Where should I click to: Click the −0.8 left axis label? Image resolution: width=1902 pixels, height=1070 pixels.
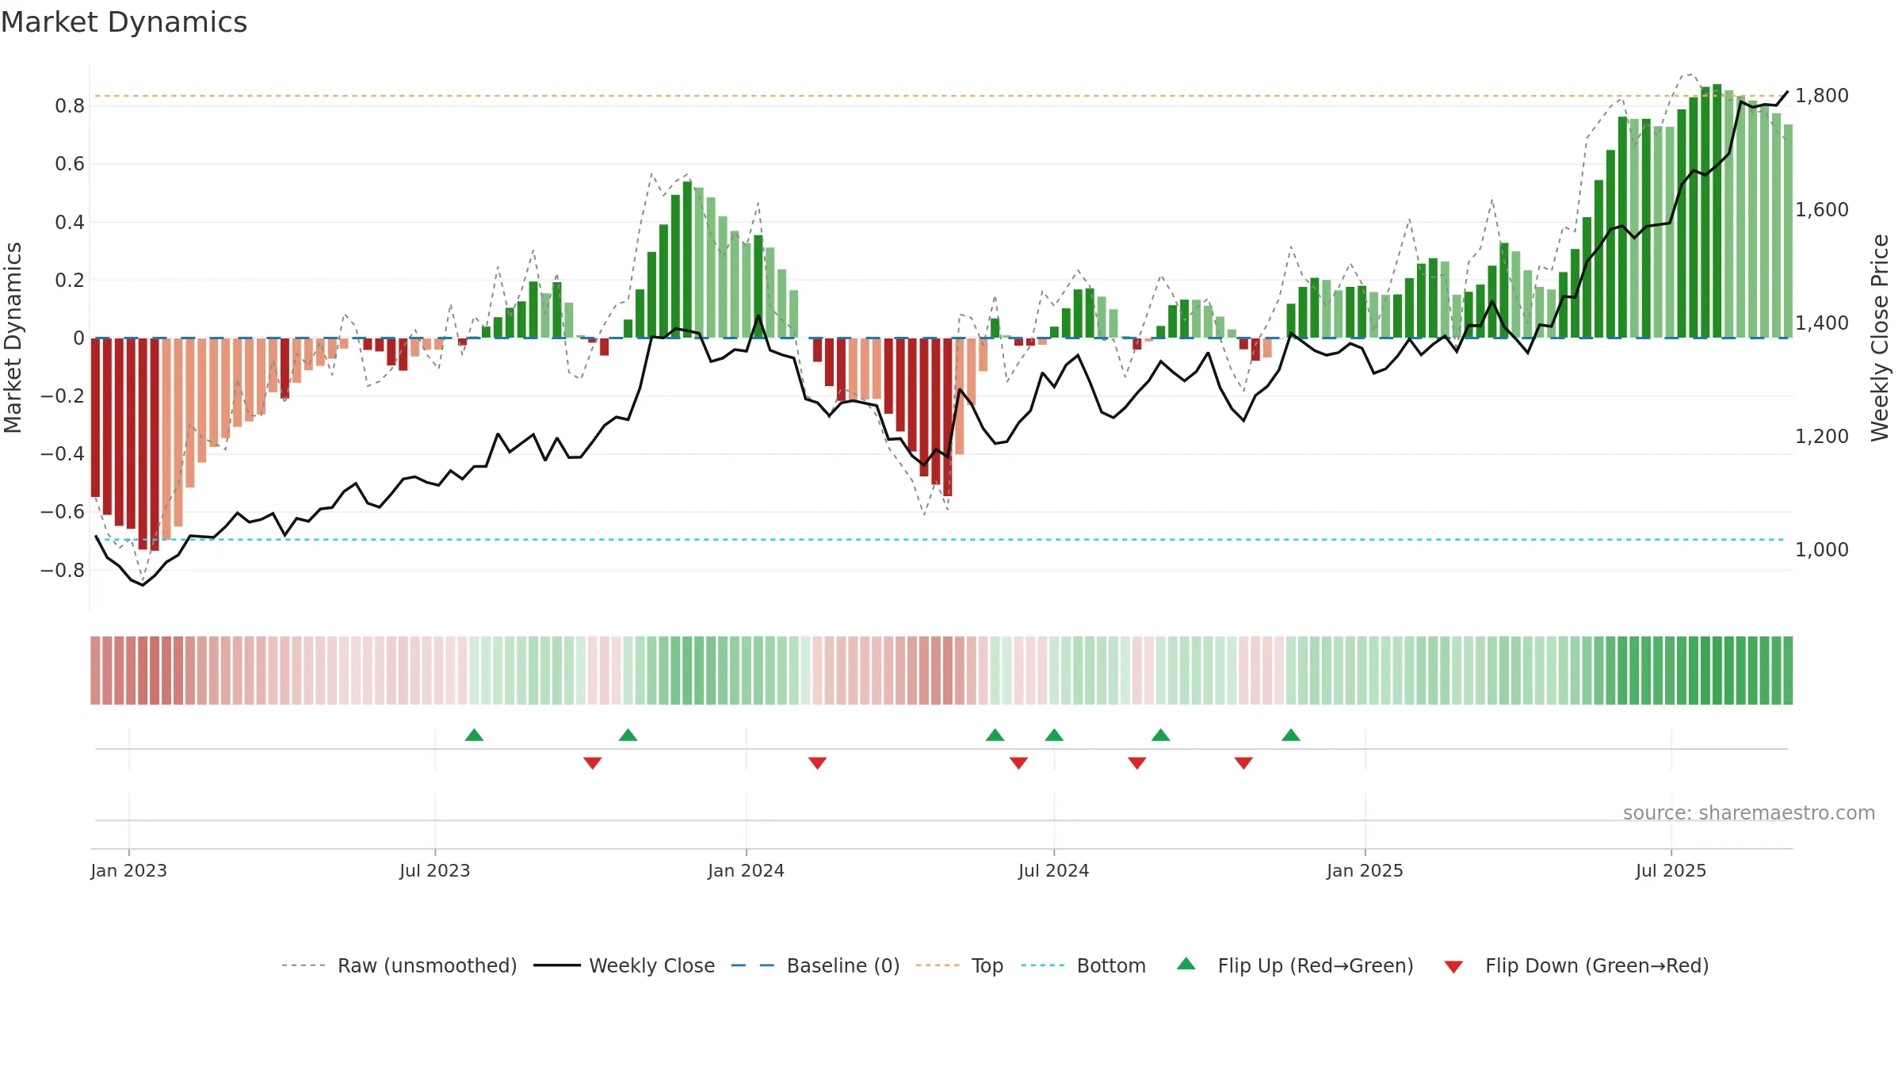pos(63,571)
